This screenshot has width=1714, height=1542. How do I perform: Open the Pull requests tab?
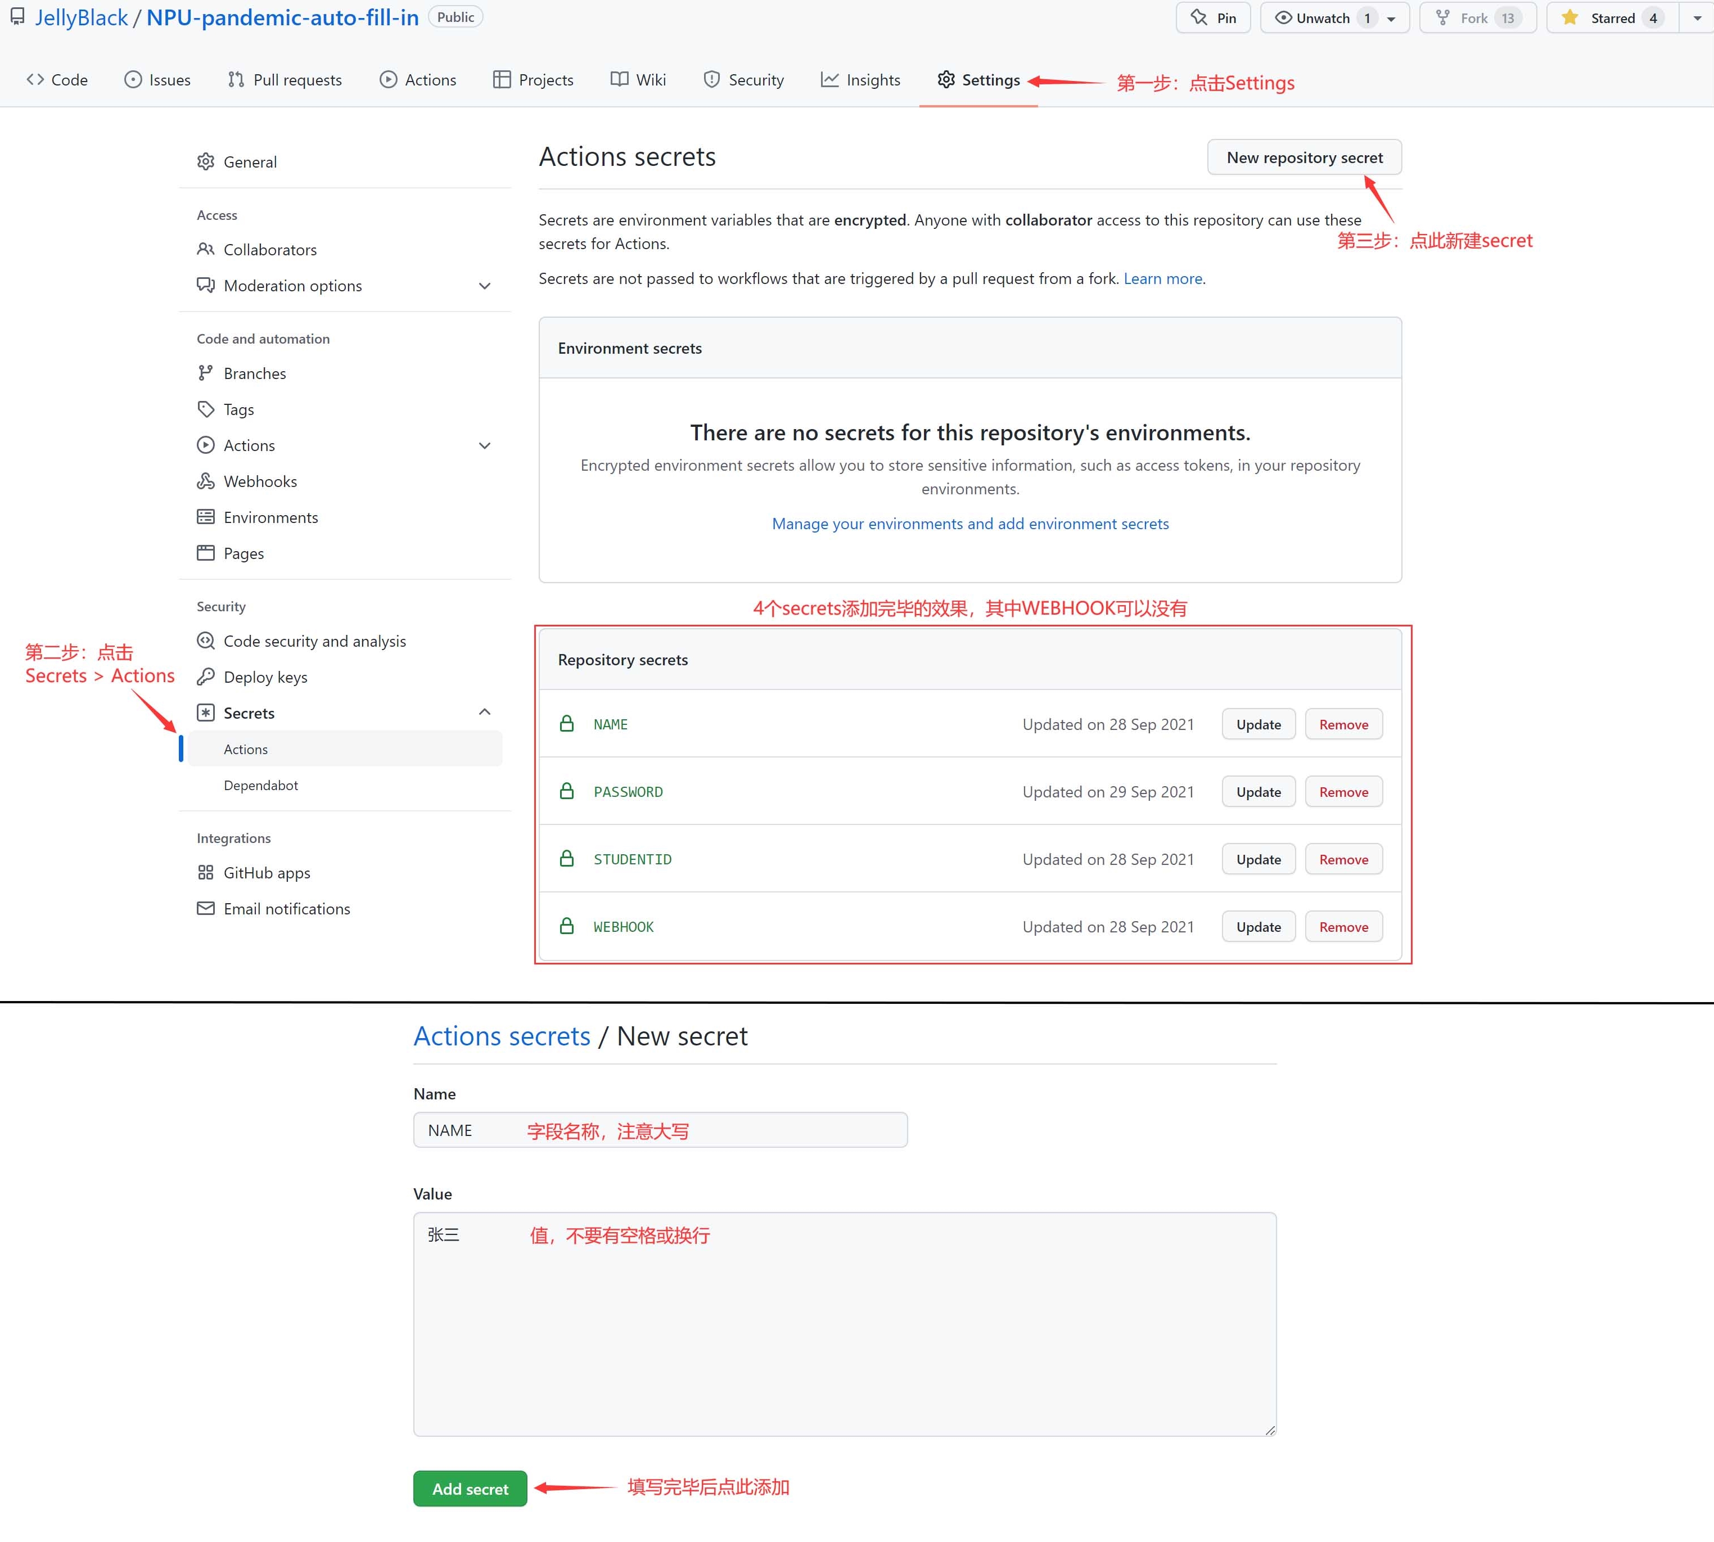(285, 80)
